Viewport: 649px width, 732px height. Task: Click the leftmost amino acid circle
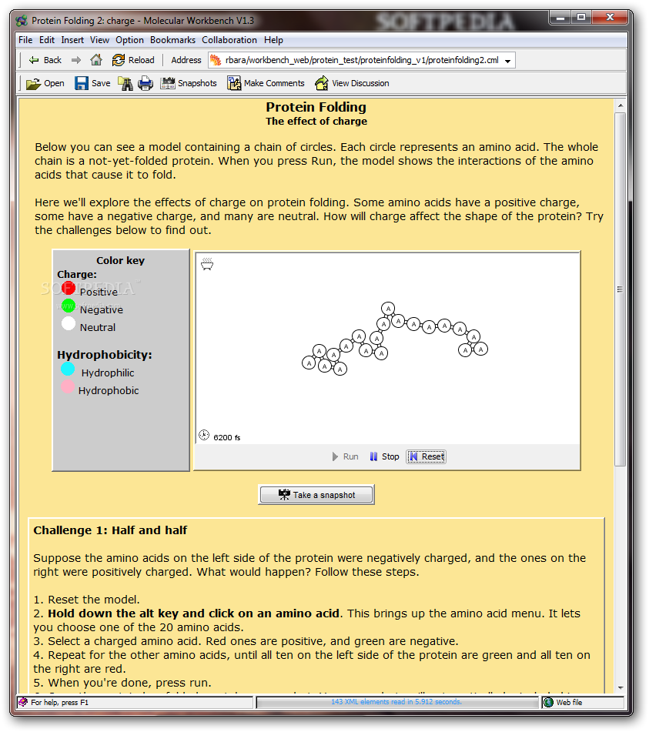[x=309, y=363]
